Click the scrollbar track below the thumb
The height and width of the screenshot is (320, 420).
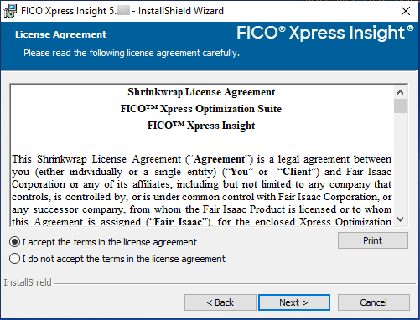tap(400, 163)
